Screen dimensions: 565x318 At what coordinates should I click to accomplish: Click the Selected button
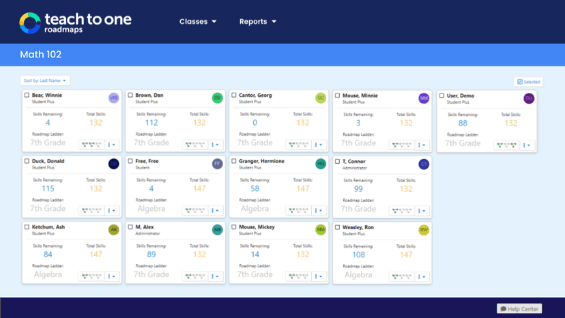(528, 82)
